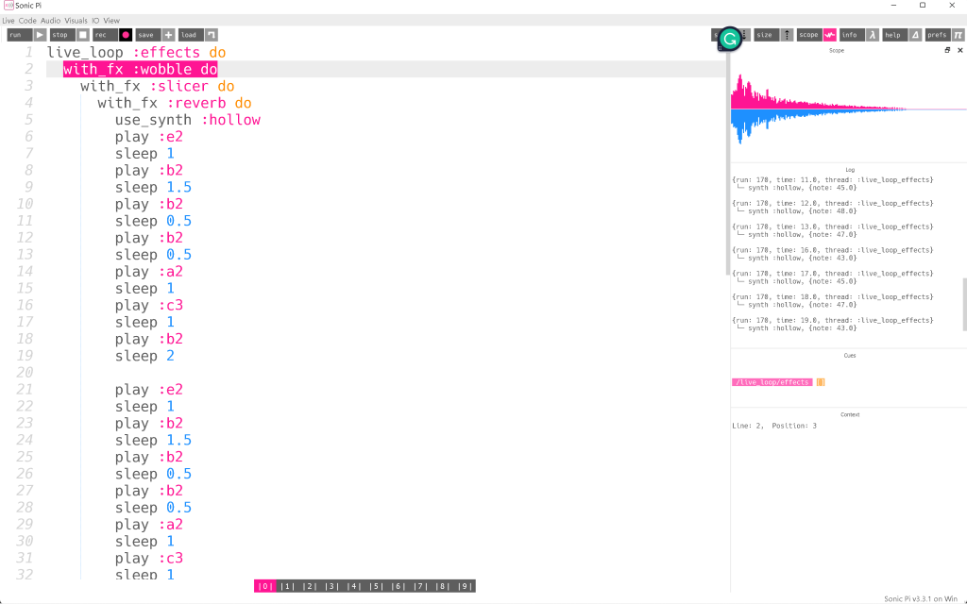Toggle the scope viewer button
The image size is (967, 604).
point(817,35)
